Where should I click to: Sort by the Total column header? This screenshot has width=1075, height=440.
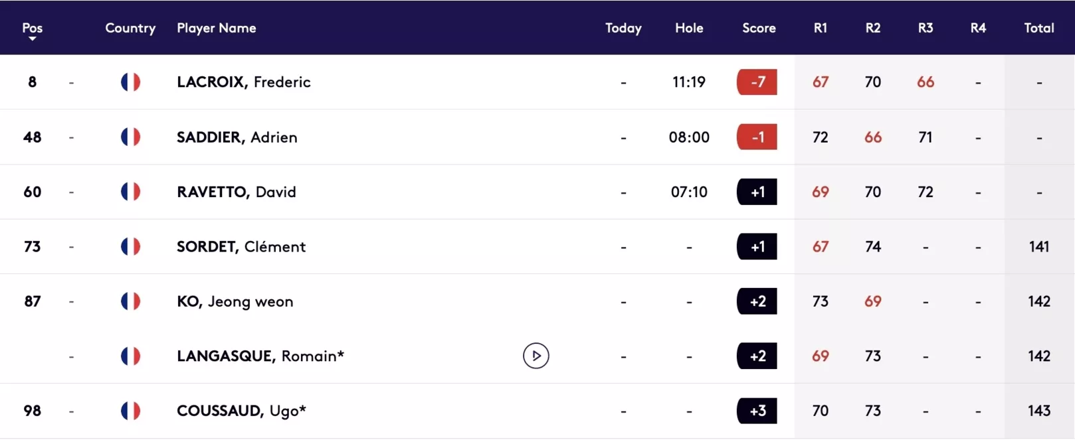pyautogui.click(x=1039, y=28)
